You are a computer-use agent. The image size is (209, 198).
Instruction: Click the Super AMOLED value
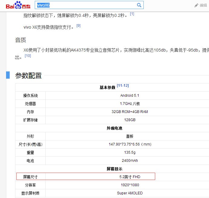pos(130,193)
